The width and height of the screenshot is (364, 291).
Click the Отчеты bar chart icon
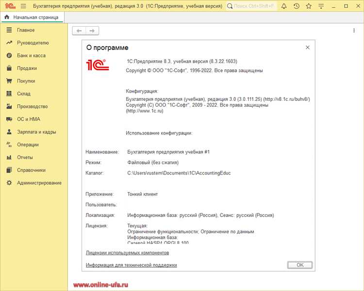(x=9, y=157)
